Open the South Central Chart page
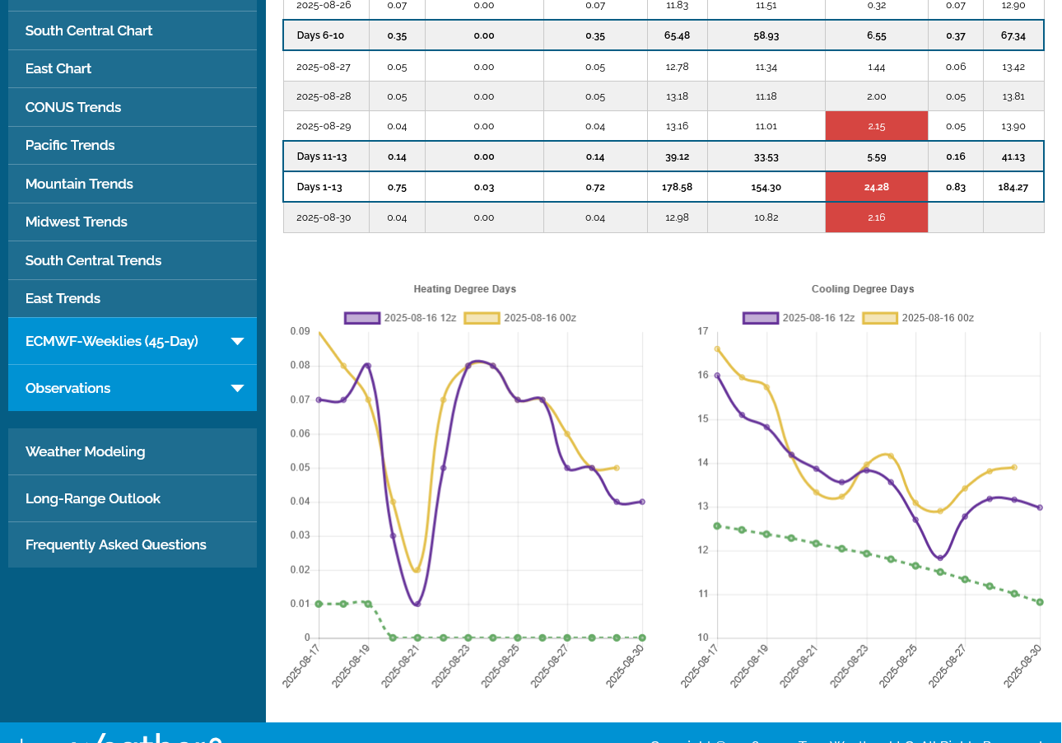This screenshot has width=1062, height=743. (89, 30)
